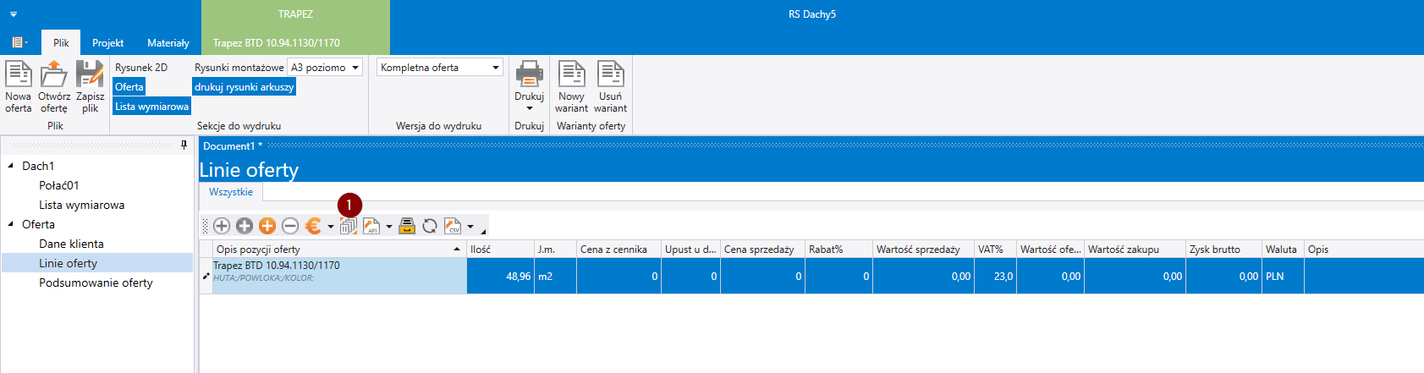This screenshot has width=1424, height=373.
Task: Delete the variant with Usuń wariant
Action: point(610,75)
